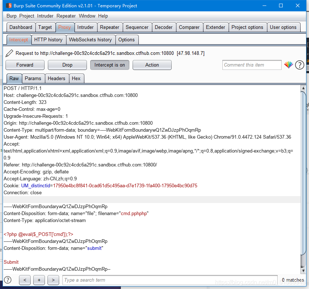309x289 pixels.
Task: Open the Help menu
Action: (x=103, y=16)
